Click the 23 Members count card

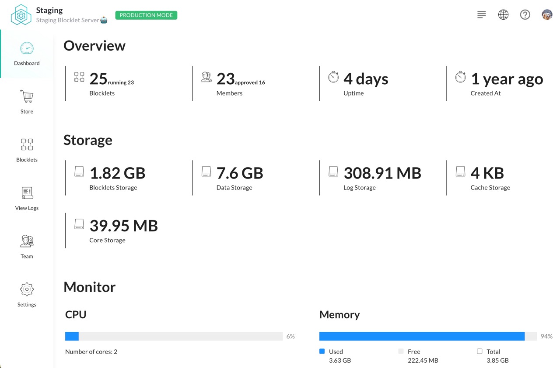[241, 83]
